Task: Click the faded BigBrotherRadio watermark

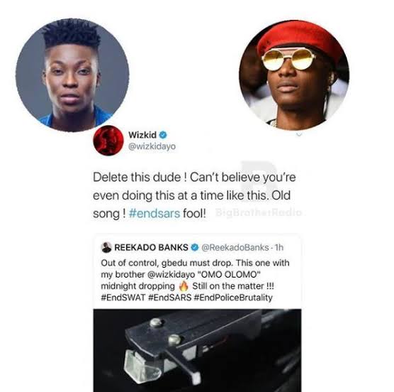Action: [x=259, y=212]
